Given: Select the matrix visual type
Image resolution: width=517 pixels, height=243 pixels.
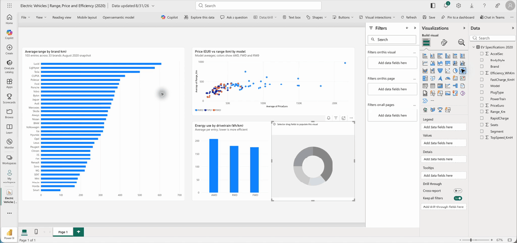Looking at the screenshot, I should click(440, 86).
